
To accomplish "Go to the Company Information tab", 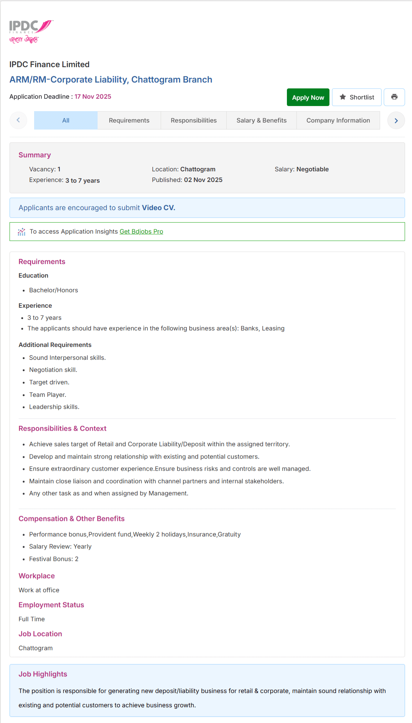I will point(338,120).
